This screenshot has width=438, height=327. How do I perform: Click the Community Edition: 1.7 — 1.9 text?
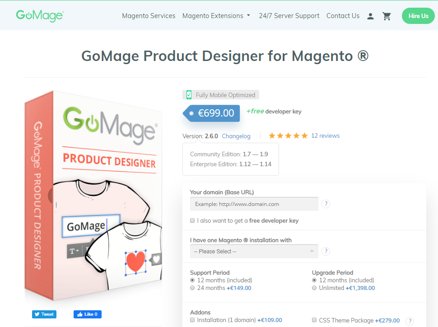pos(229,154)
